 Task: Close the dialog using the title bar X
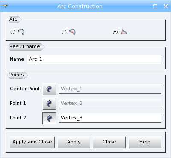click(165, 6)
